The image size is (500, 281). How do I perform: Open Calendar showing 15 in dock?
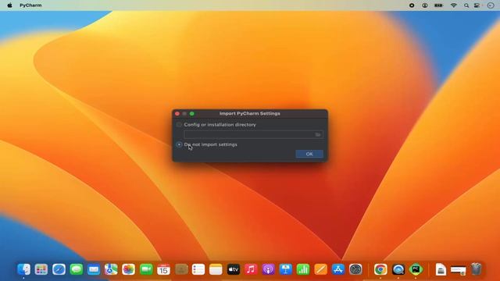click(163, 269)
